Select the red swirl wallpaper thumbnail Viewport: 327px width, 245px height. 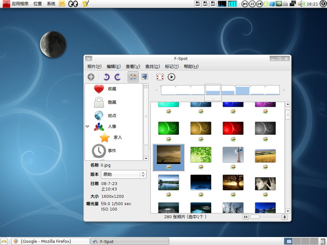[233, 128]
